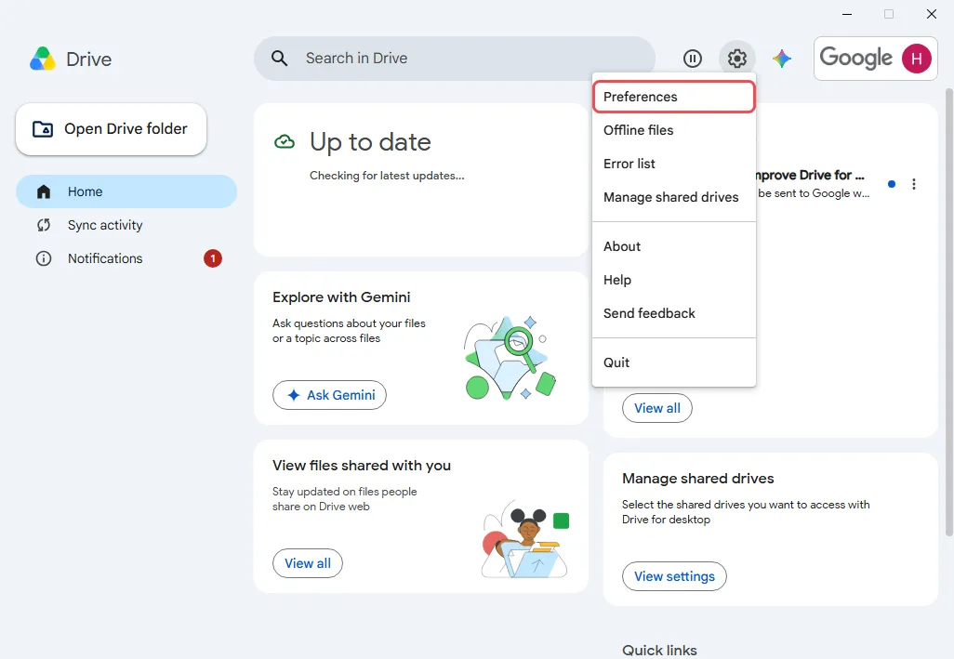Viewport: 954px width, 659px height.
Task: Click the 'Up to date' status heading
Action: tap(370, 142)
